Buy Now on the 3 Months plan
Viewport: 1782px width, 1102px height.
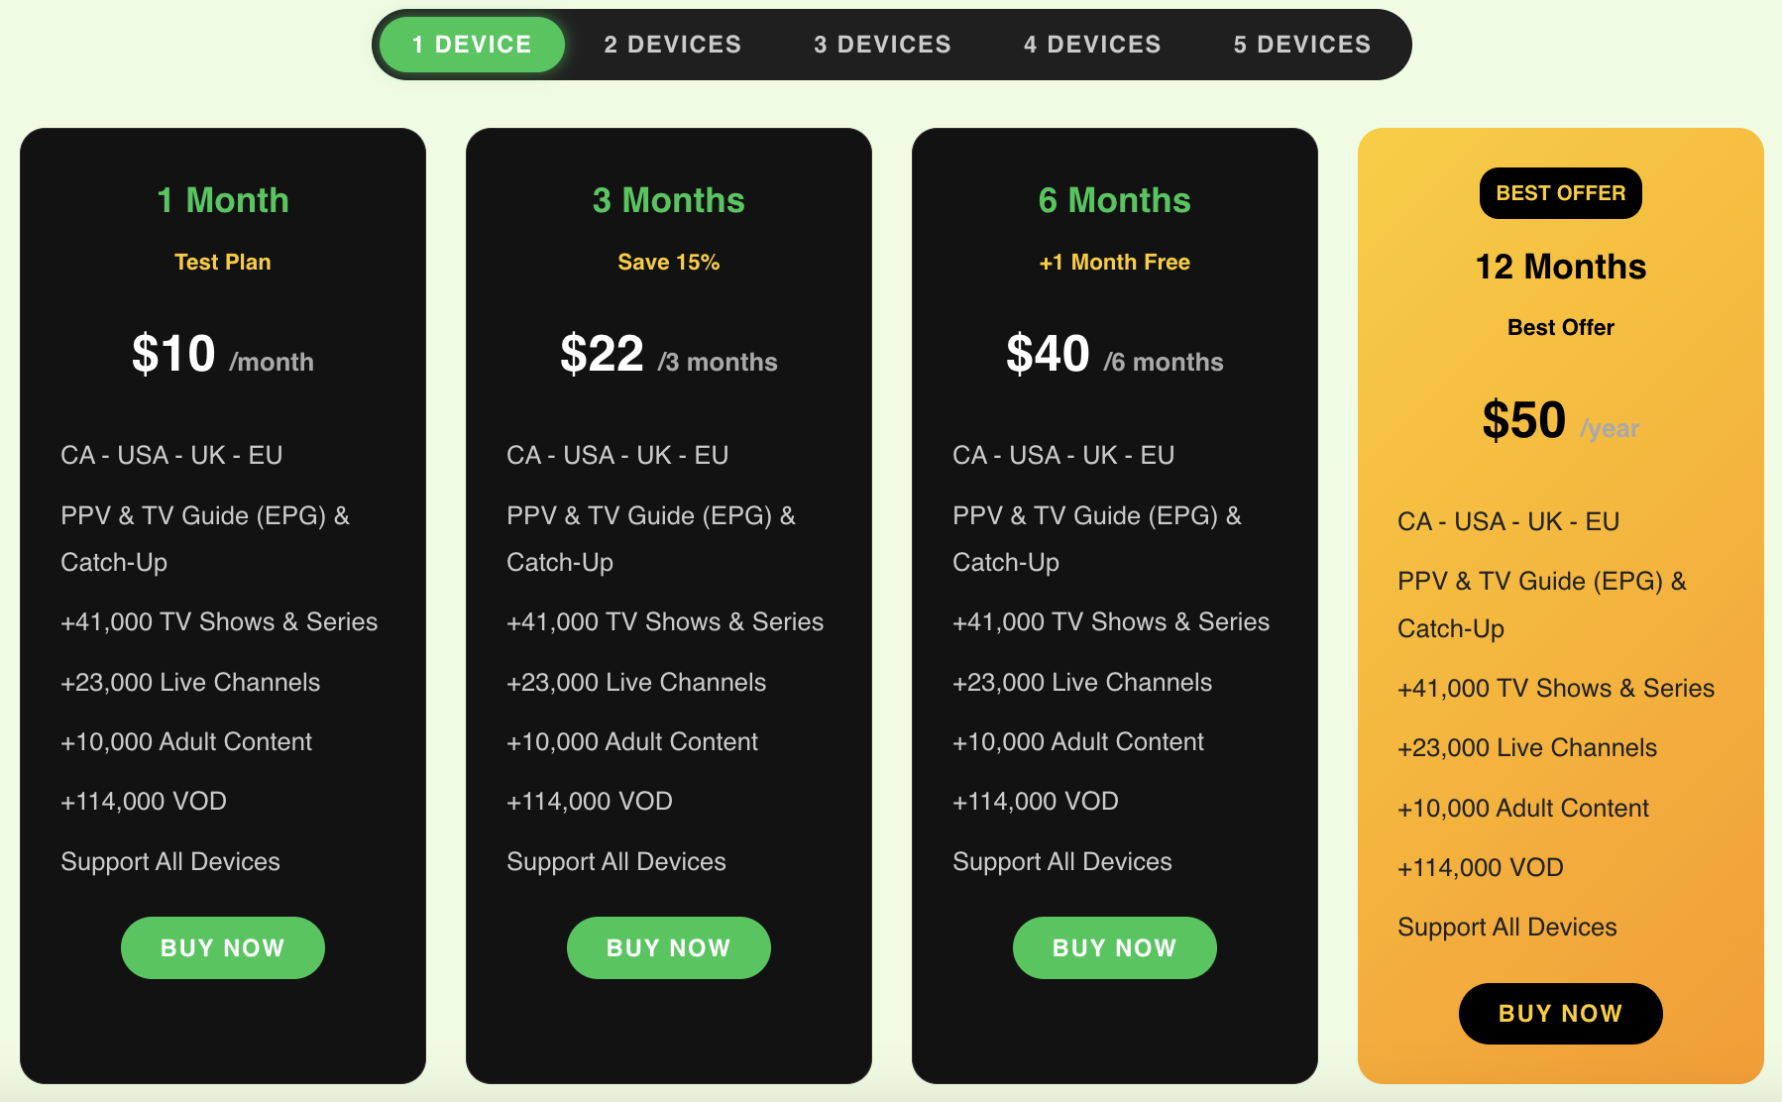click(668, 947)
